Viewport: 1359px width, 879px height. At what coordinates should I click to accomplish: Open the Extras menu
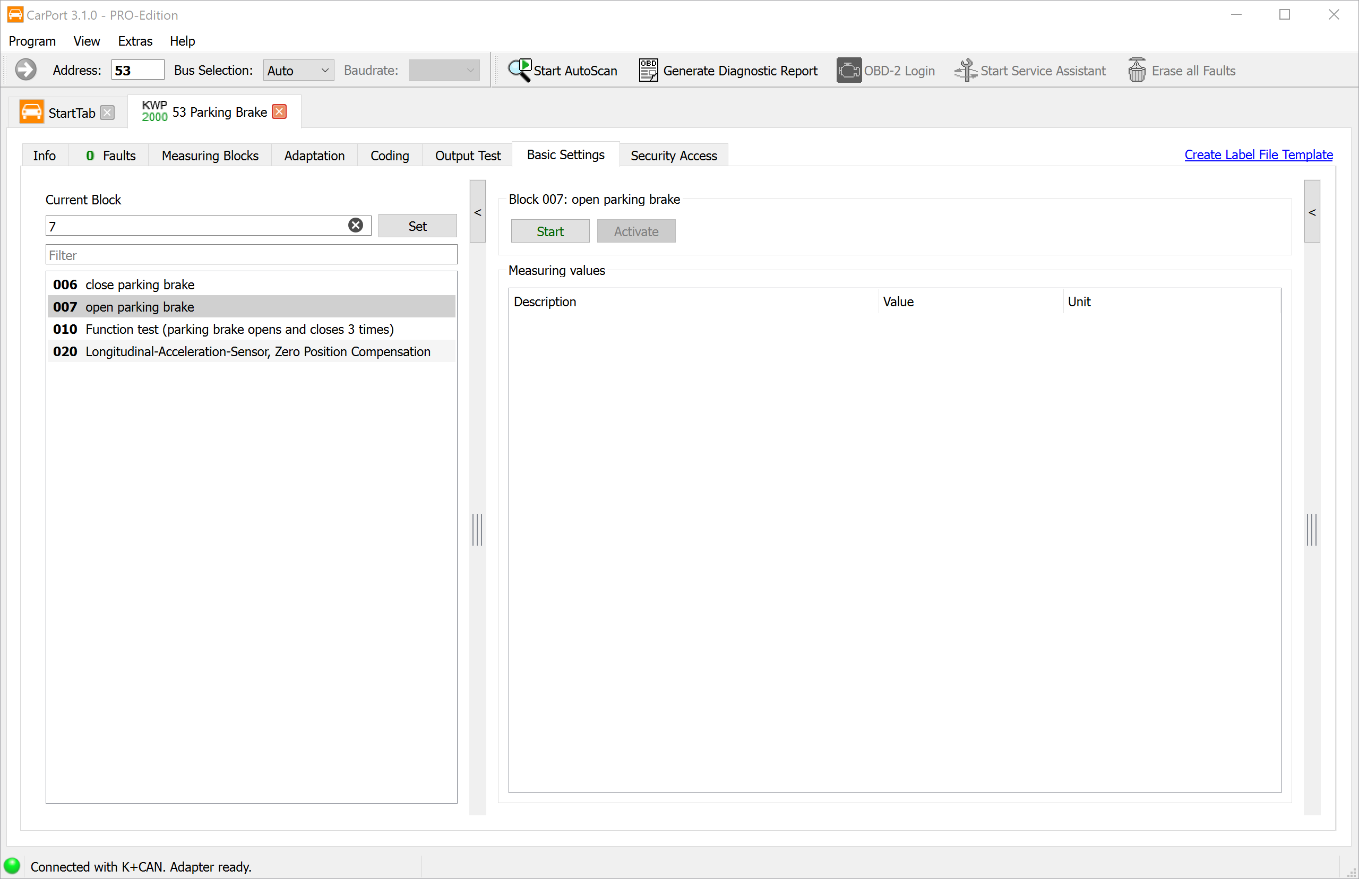[135, 41]
